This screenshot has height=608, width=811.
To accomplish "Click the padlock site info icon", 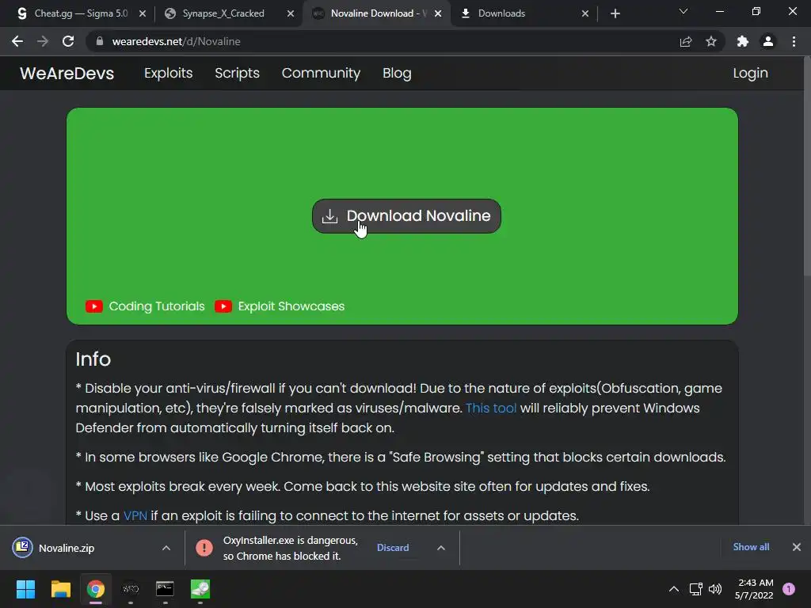I will click(x=100, y=41).
